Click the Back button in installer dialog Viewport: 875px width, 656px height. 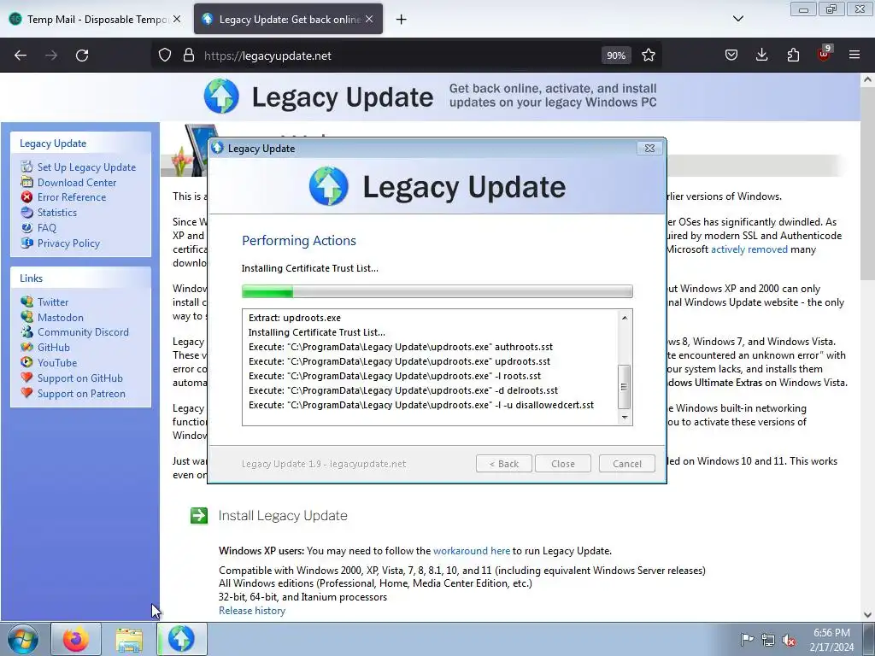click(x=504, y=464)
